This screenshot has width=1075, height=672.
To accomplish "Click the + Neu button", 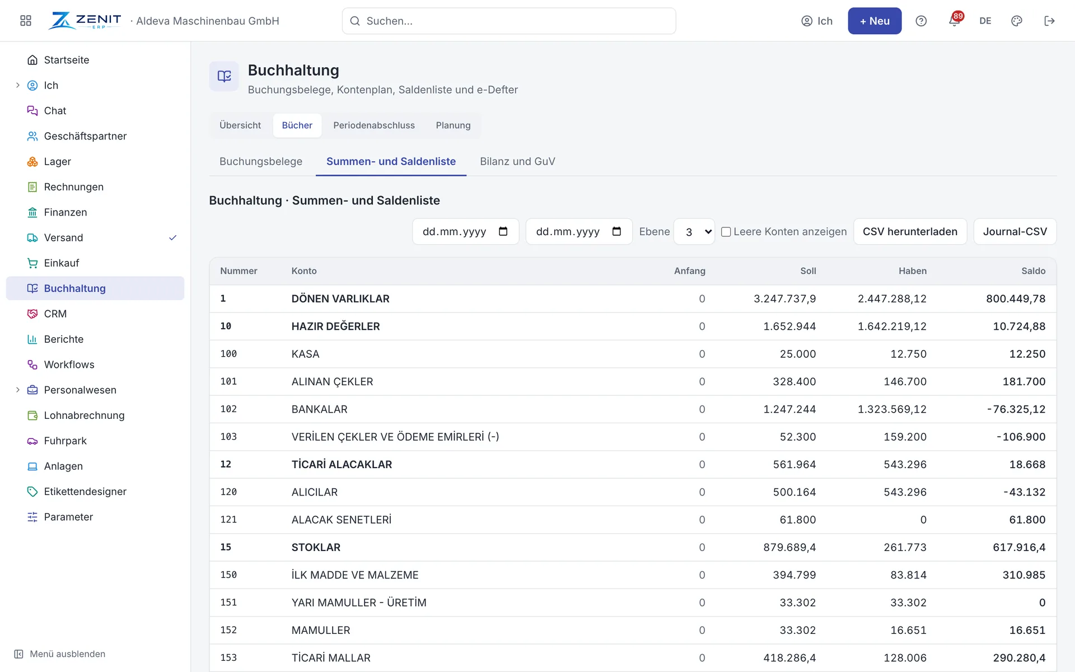I will [875, 21].
